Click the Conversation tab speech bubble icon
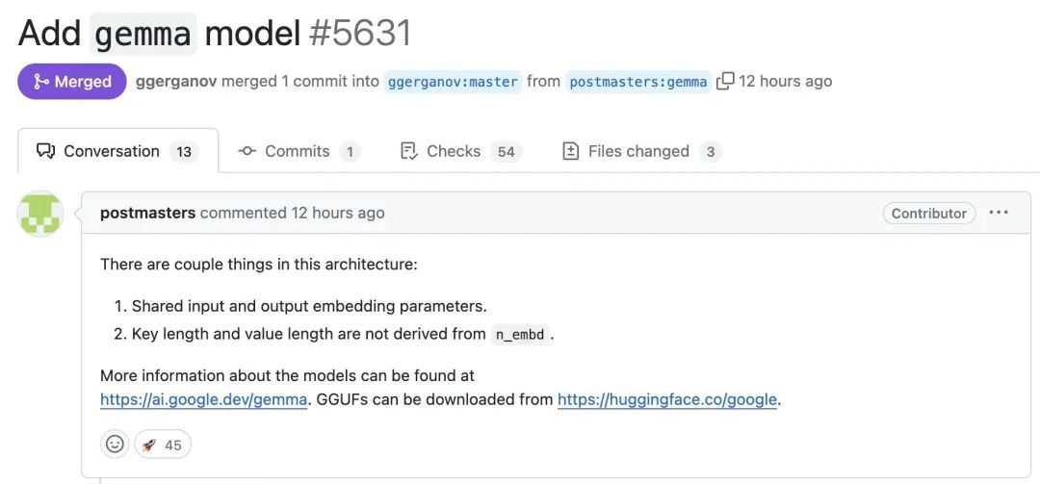 46,151
